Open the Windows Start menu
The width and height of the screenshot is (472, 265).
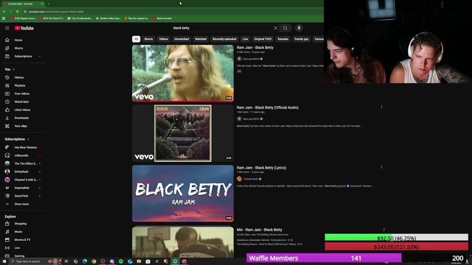4,262
